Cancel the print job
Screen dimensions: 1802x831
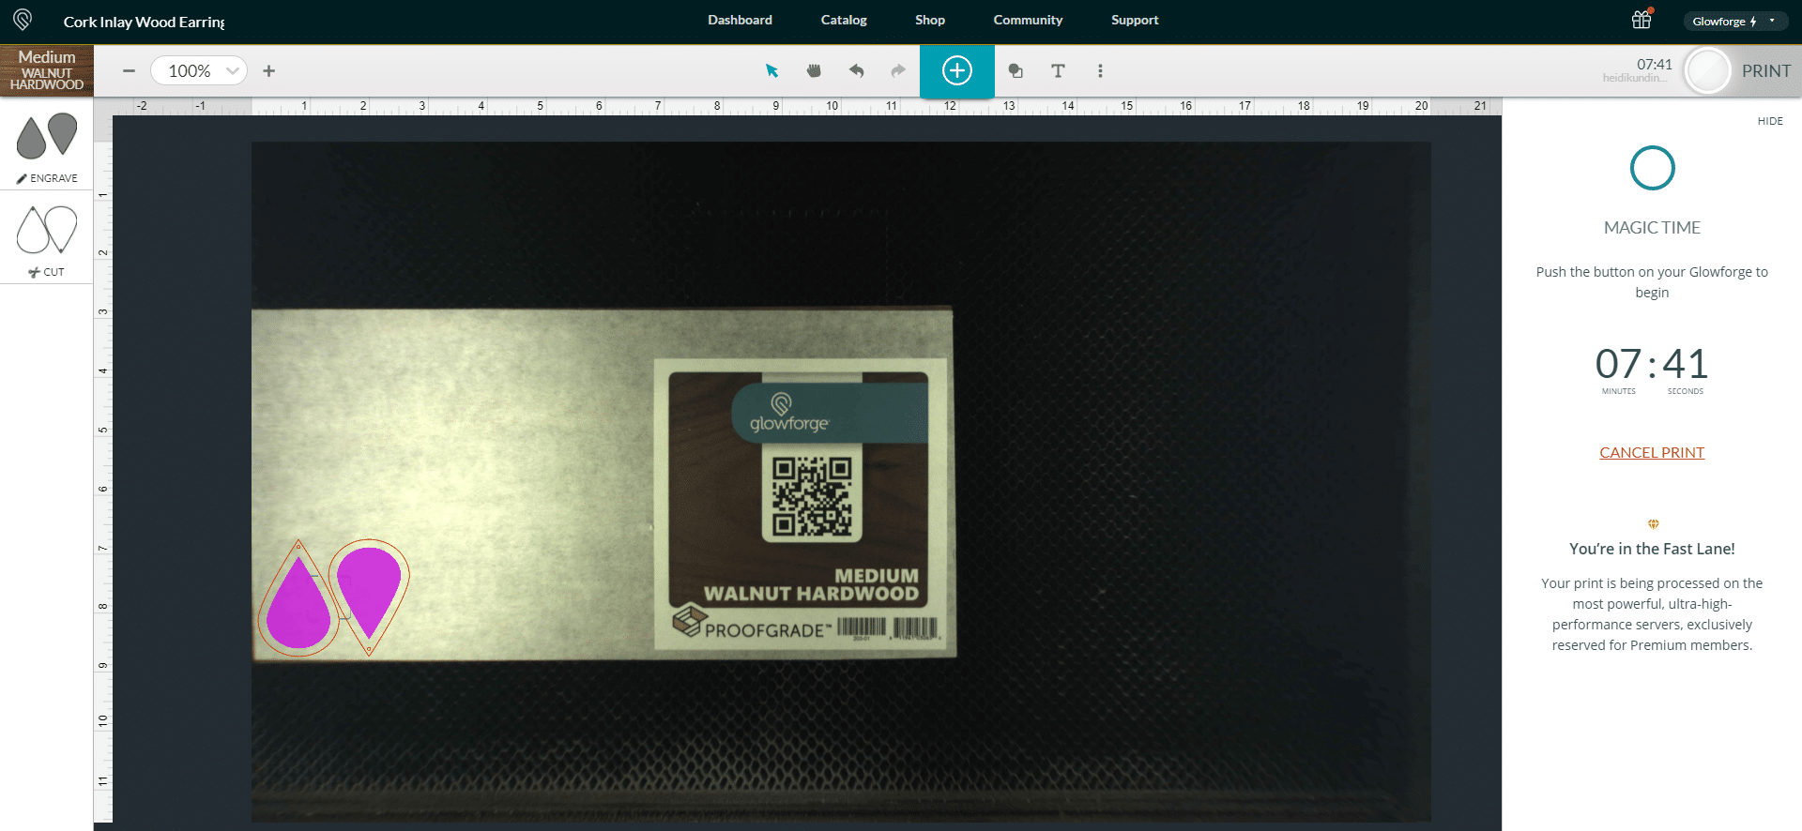1652,452
